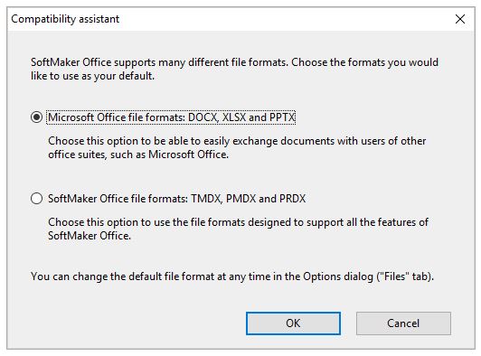Choose the filled radio circle beside Microsoft Office formats
This screenshot has height=356, width=481.
tap(36, 117)
